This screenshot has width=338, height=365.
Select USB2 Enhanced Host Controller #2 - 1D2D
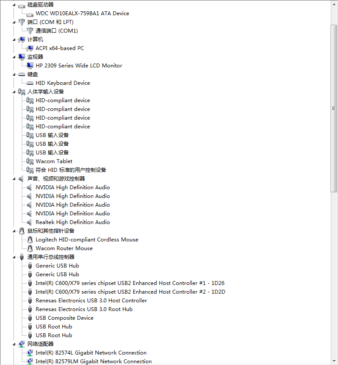click(x=131, y=292)
